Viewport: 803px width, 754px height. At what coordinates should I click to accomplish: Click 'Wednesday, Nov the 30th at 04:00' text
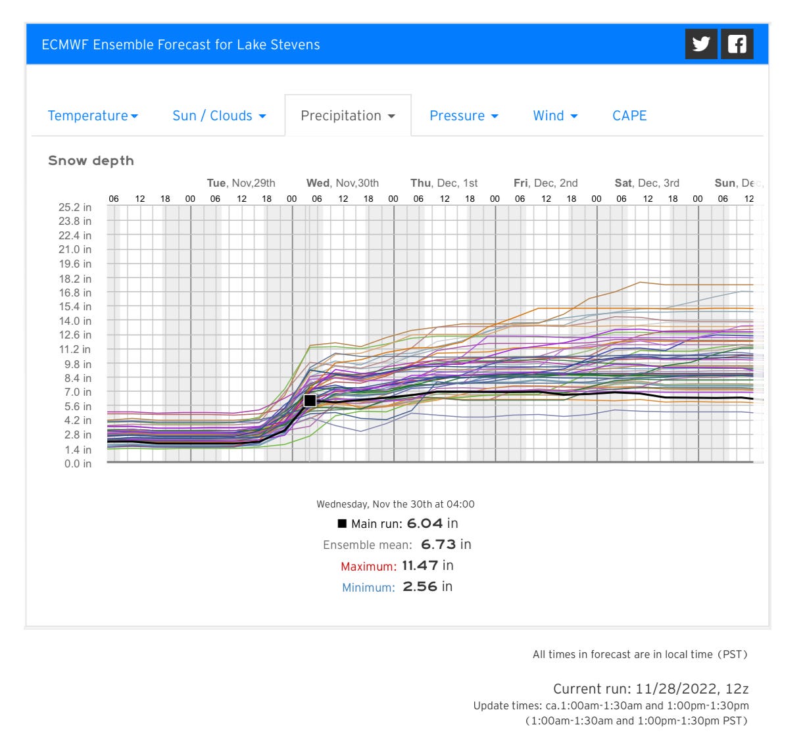tap(395, 504)
